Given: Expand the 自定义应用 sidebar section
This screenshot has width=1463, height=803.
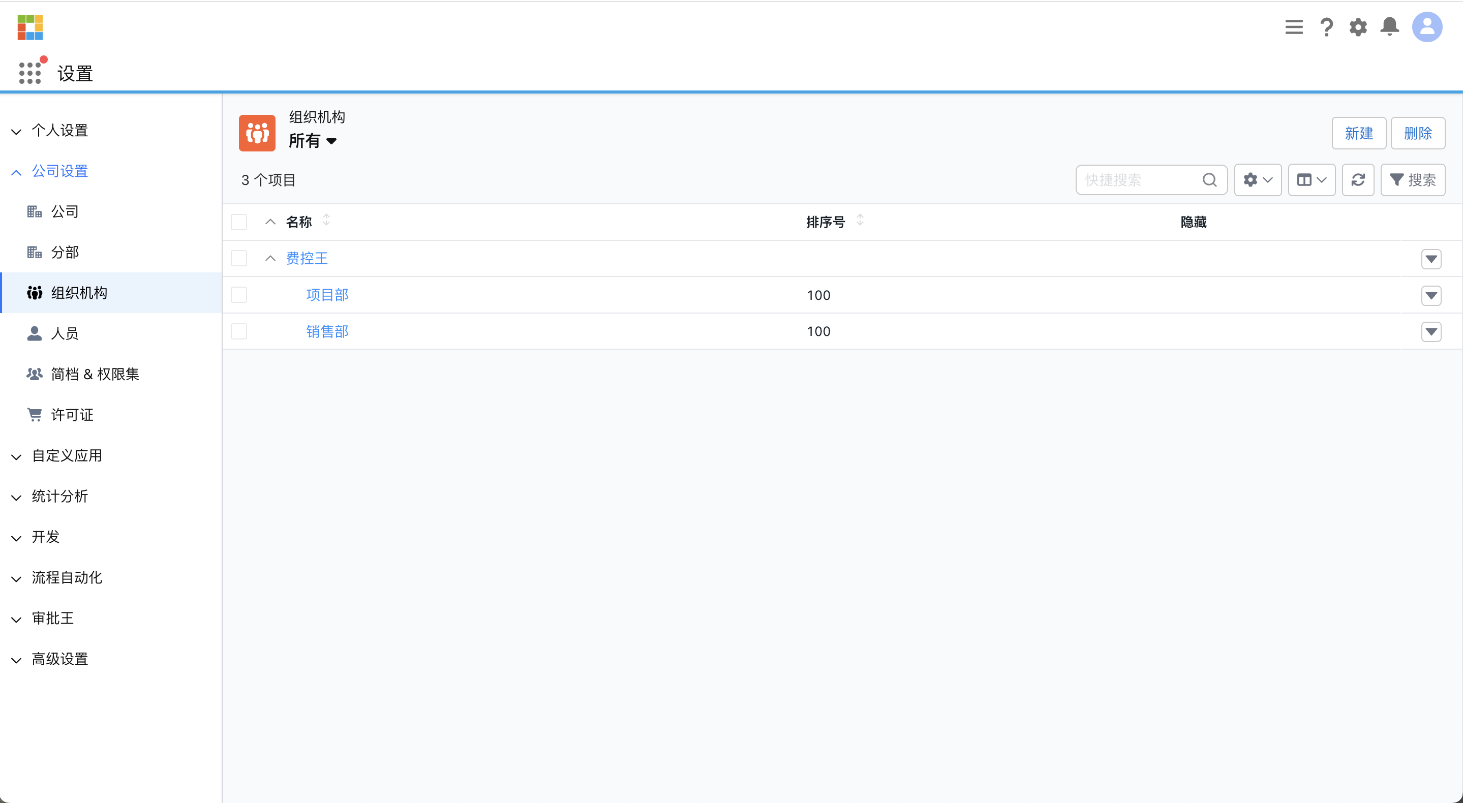Looking at the screenshot, I should click(x=67, y=455).
